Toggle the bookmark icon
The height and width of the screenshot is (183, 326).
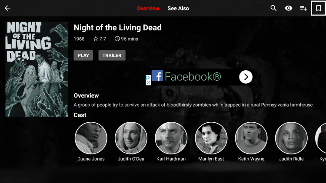tap(318, 8)
